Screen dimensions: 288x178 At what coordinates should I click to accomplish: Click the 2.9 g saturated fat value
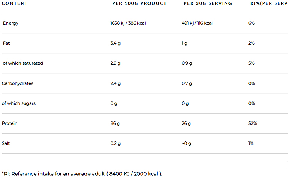116,63
